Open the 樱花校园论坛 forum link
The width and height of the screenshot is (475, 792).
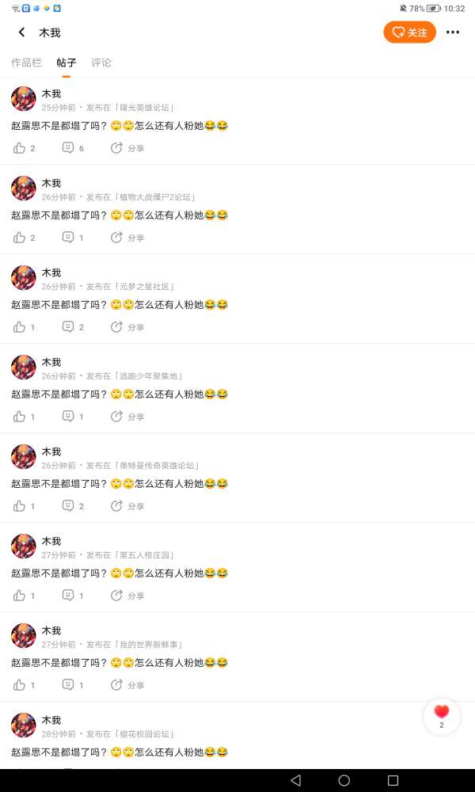coord(145,734)
